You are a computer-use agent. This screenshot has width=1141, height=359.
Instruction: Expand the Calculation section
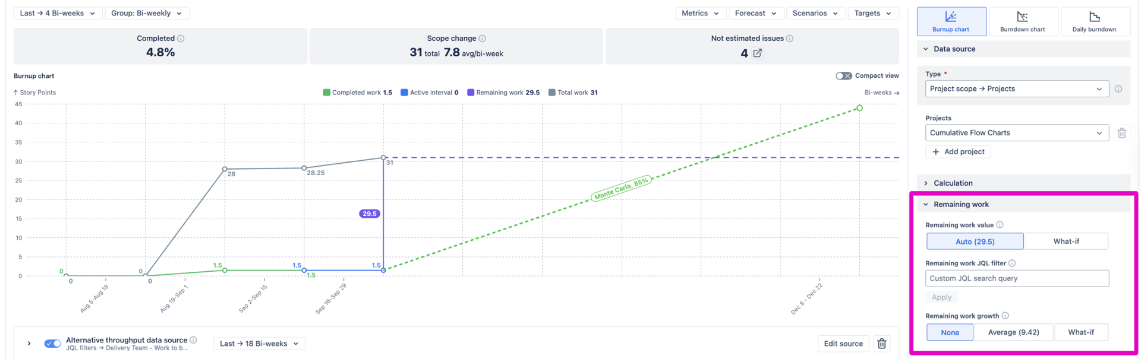pos(1023,183)
